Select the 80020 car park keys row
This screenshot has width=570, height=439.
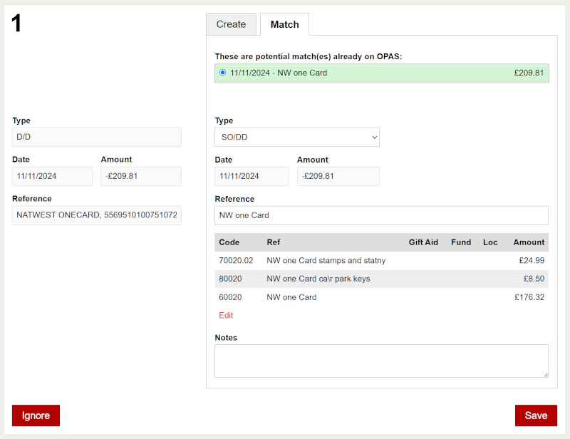click(381, 279)
